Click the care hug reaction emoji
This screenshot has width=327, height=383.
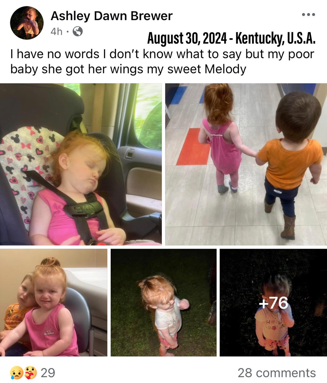[x=30, y=372]
